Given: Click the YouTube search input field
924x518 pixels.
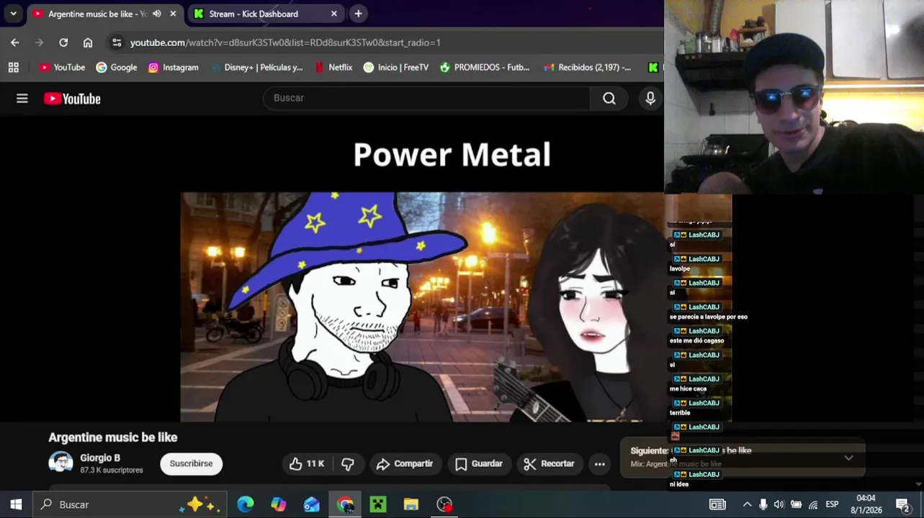Looking at the screenshot, I should (426, 99).
